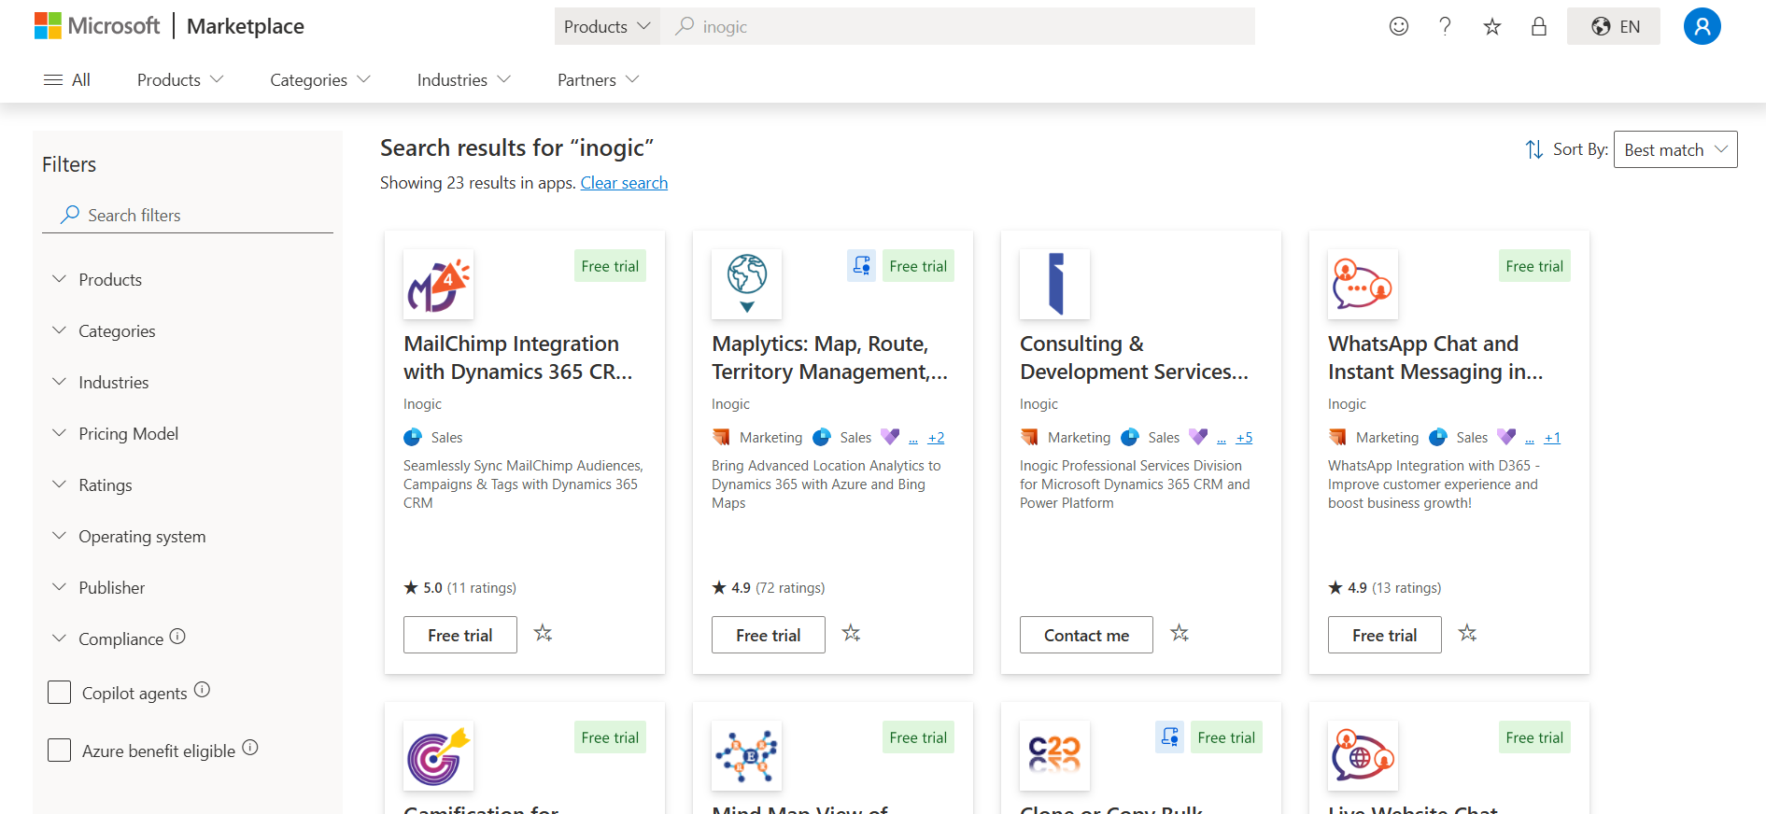Save WhatsApp Chat app to favorites star
The height and width of the screenshot is (814, 1766).
(1467, 634)
